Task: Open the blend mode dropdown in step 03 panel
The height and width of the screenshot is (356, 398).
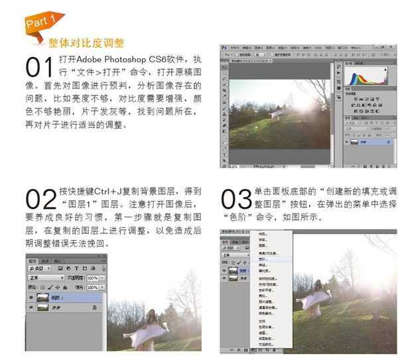Action: coord(235,255)
